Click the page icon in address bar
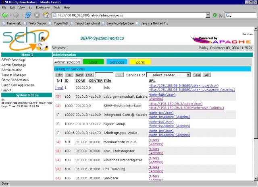The height and width of the screenshot is (187, 258). 55,15
